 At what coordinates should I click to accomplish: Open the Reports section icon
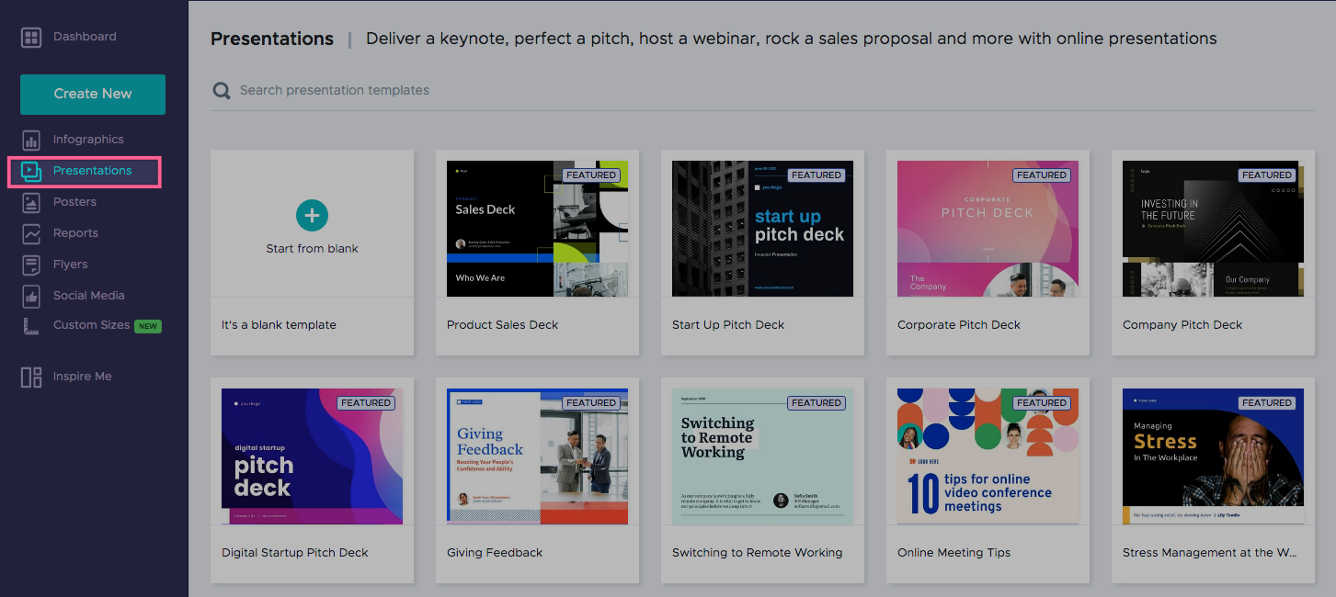[30, 232]
